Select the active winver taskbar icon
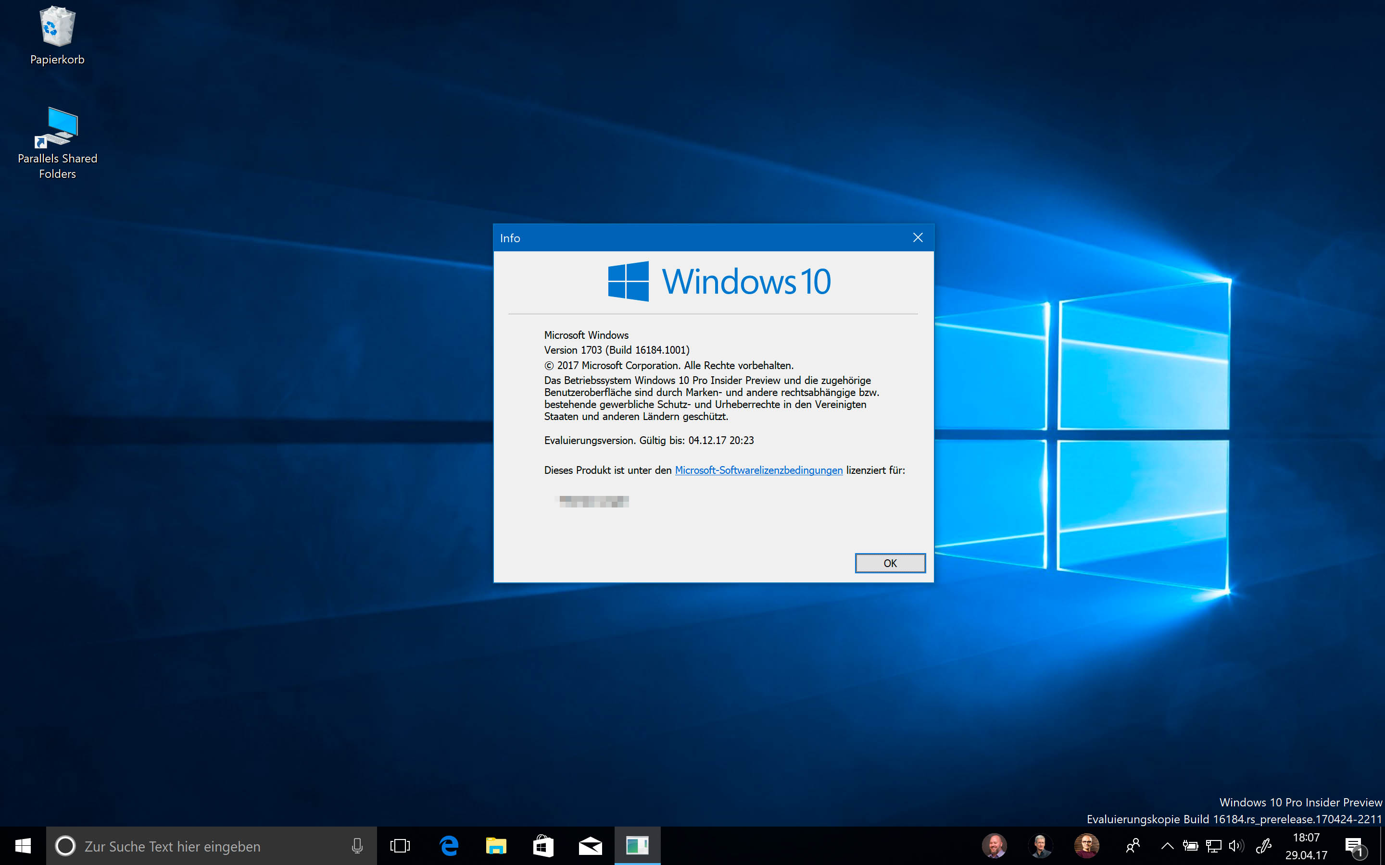The width and height of the screenshot is (1385, 865). [637, 846]
